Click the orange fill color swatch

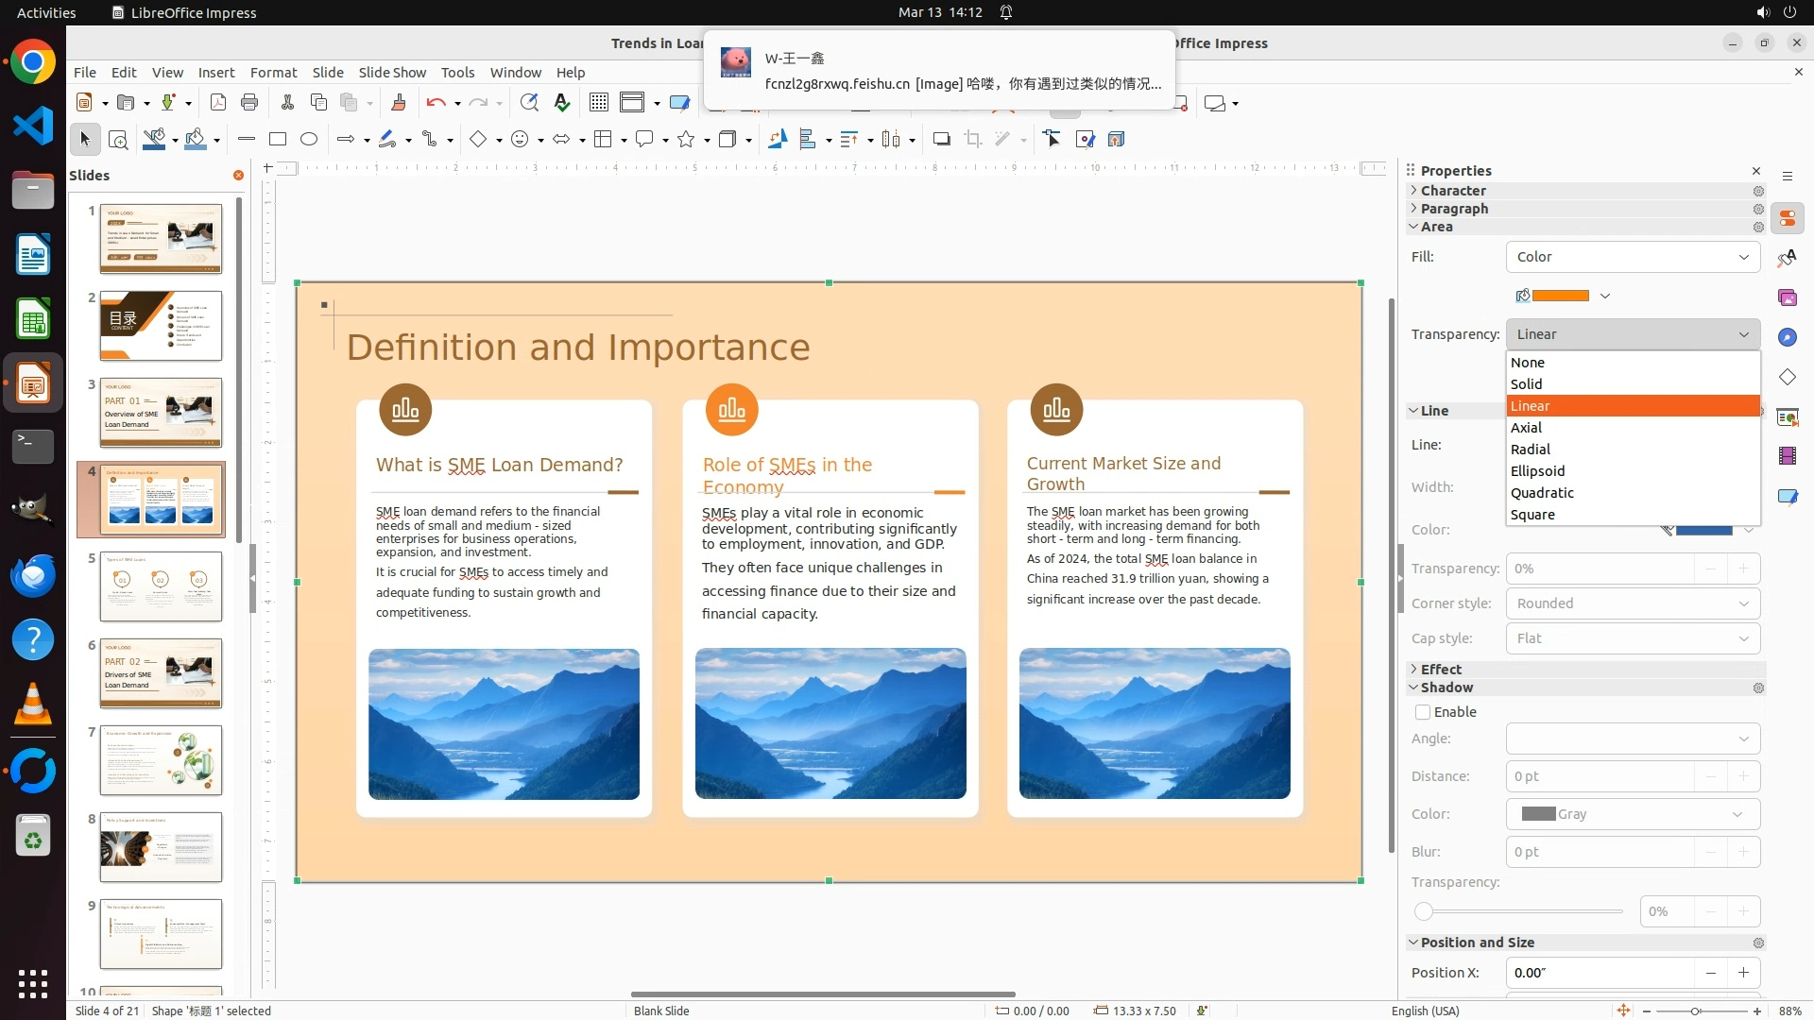point(1560,297)
